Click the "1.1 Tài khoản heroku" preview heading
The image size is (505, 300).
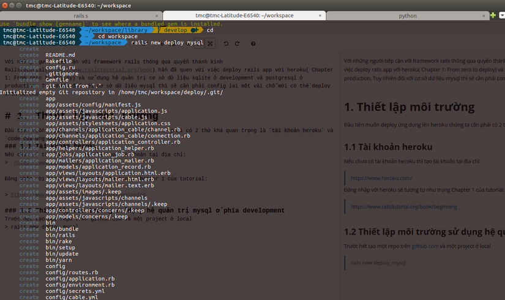(x=388, y=147)
